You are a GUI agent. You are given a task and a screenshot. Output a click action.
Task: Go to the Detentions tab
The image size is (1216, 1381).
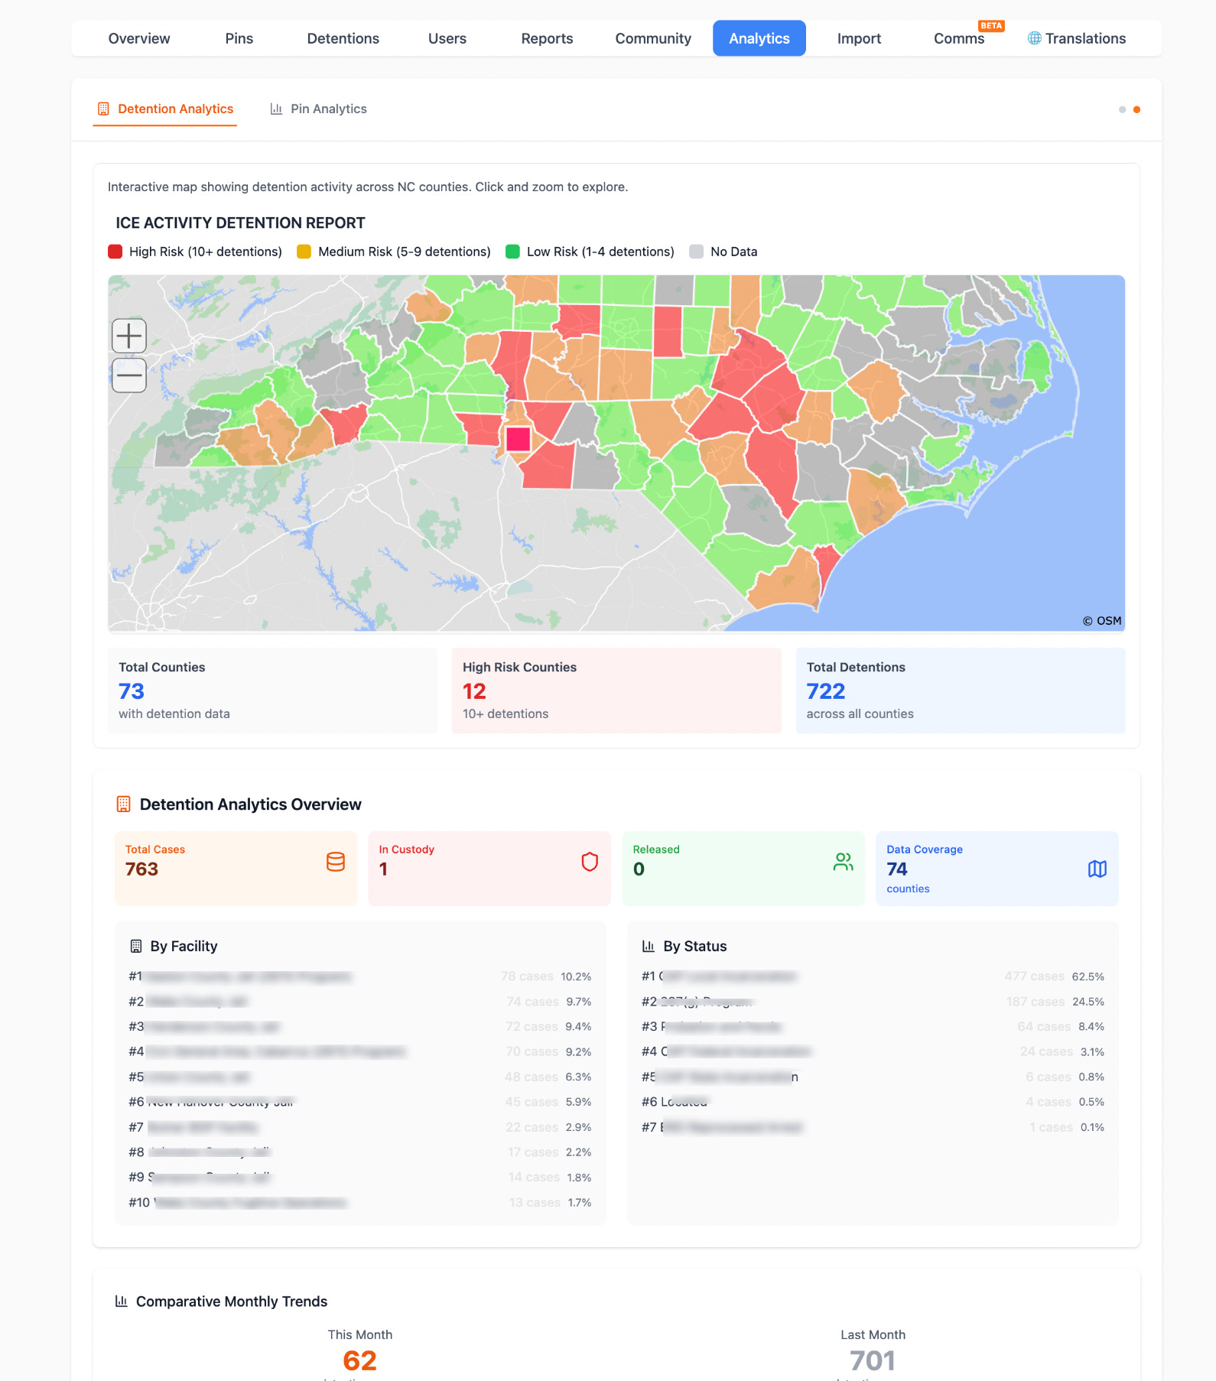(343, 38)
